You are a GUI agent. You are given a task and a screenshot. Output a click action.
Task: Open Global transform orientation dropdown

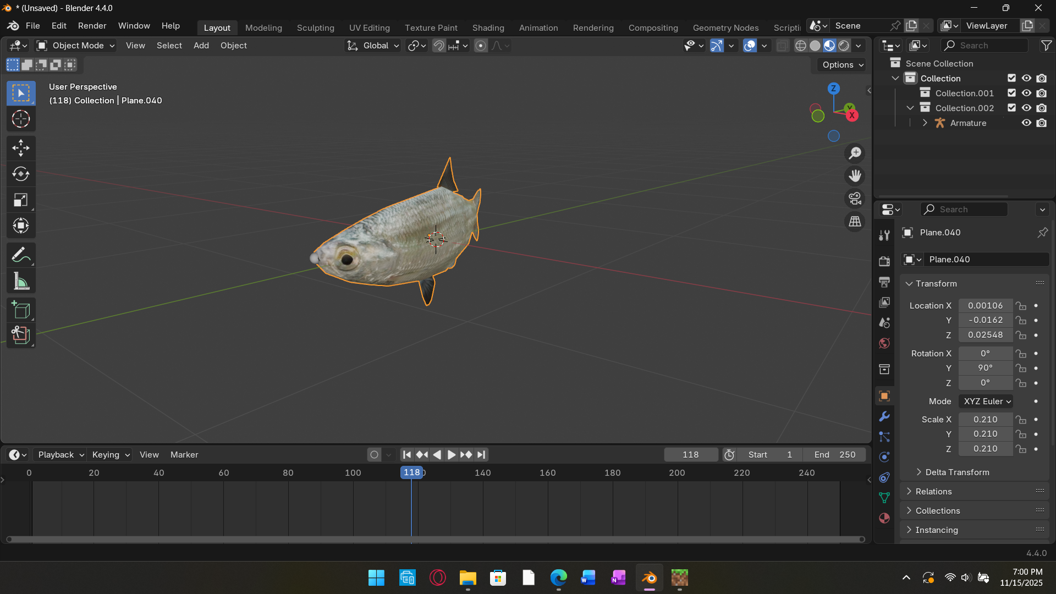tap(373, 46)
